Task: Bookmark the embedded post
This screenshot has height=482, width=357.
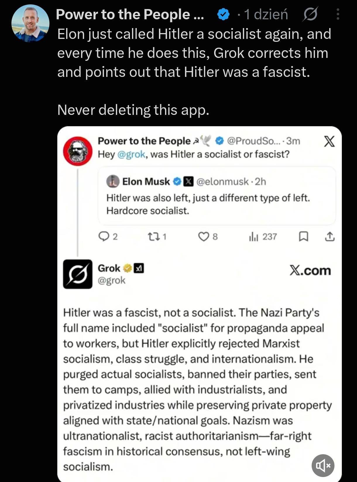Action: click(x=303, y=236)
